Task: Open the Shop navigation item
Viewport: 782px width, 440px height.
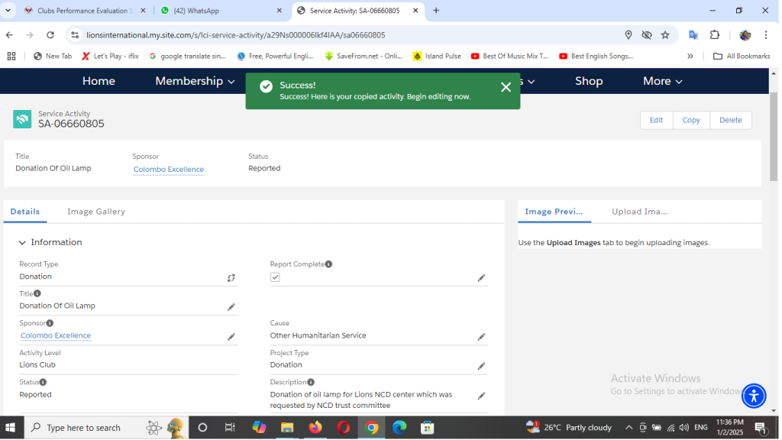Action: (589, 81)
